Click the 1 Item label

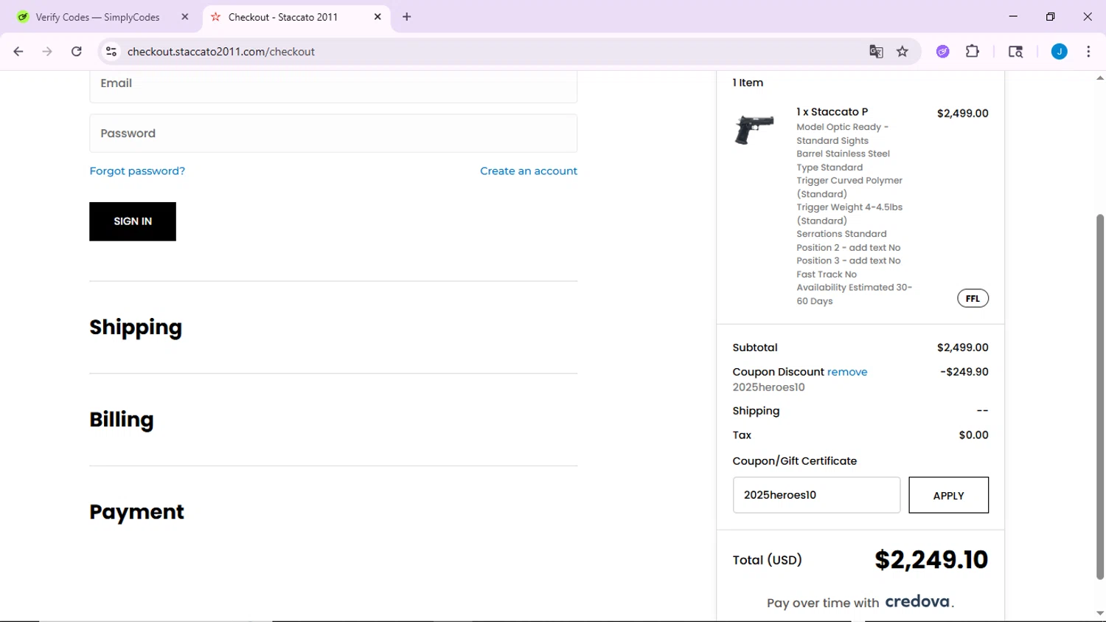coord(748,83)
